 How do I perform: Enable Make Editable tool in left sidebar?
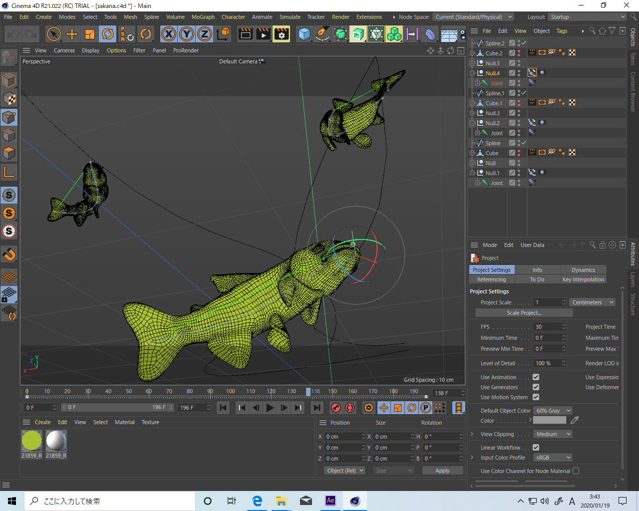point(9,58)
